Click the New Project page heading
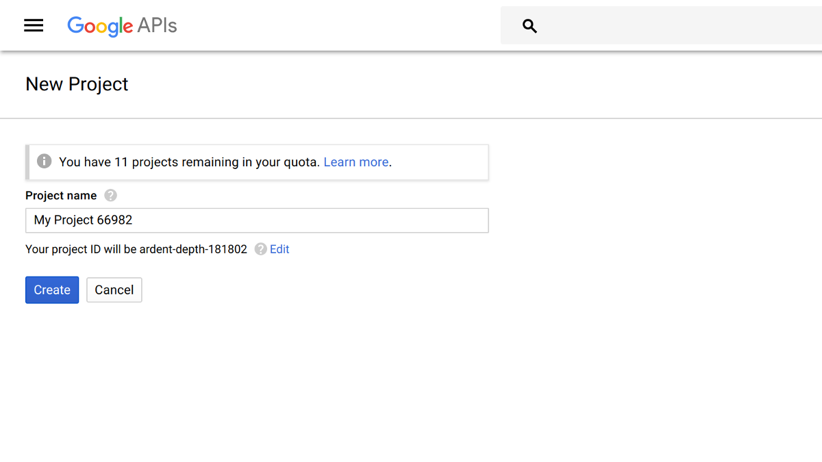Image resolution: width=822 pixels, height=462 pixels. (x=77, y=84)
